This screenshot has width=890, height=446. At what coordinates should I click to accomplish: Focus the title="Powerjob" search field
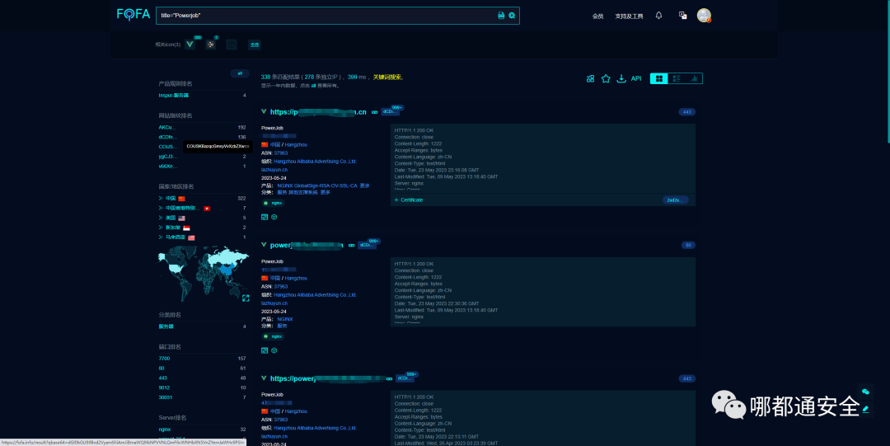click(x=326, y=16)
